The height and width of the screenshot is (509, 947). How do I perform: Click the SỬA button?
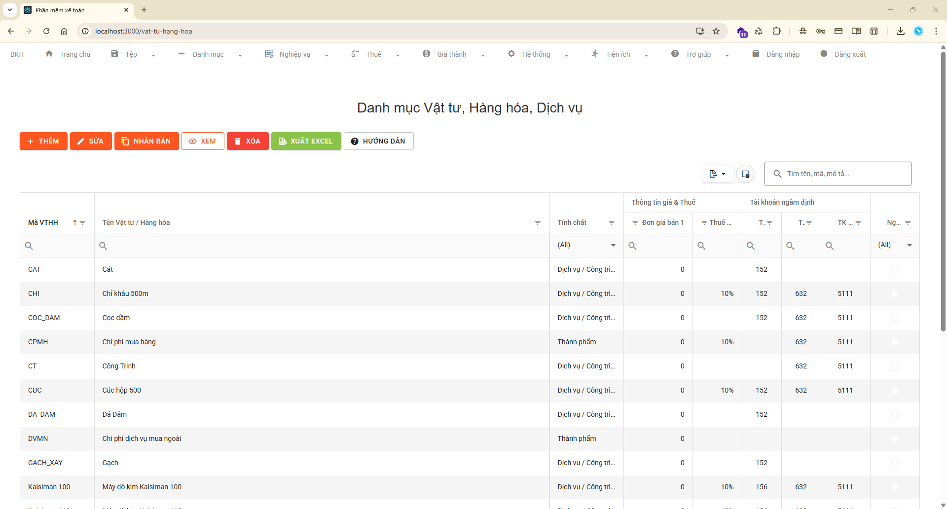91,141
